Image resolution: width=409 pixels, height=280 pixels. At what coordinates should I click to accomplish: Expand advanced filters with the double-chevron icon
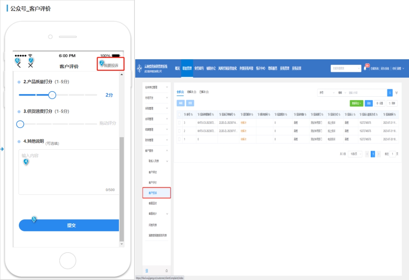(396, 93)
